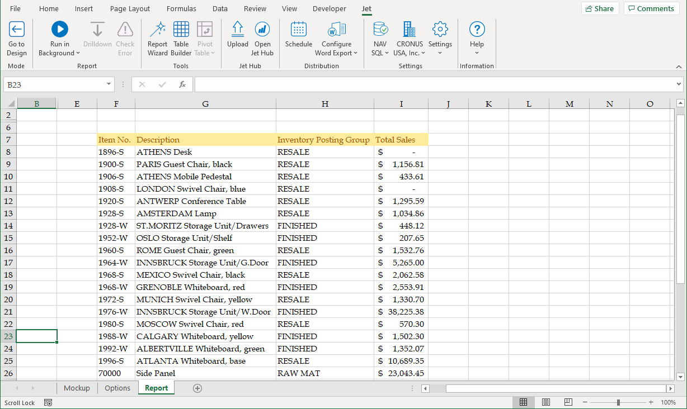Viewport: 687px width, 409px height.
Task: Switch to the Developer ribbon tab
Action: [329, 8]
